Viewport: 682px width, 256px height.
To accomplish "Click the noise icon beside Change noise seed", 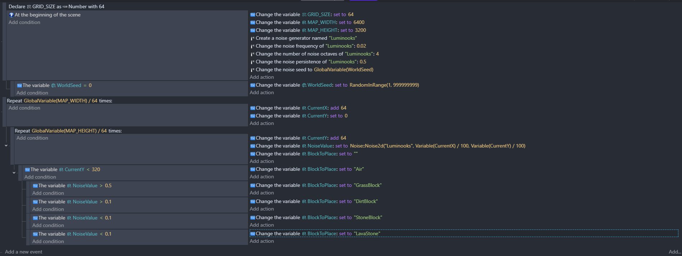I will coord(253,70).
